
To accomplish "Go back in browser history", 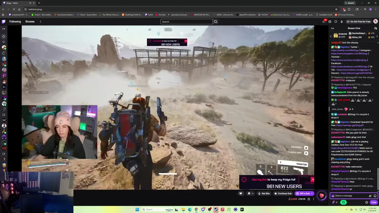I will pyautogui.click(x=3, y=9).
